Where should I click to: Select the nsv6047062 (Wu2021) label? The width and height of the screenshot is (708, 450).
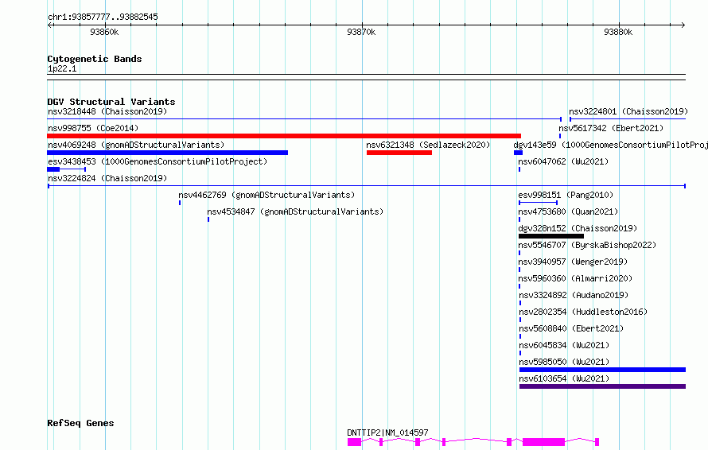(x=563, y=161)
